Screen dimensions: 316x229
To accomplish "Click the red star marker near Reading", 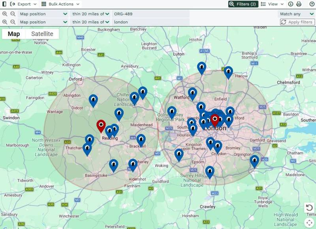I will pyautogui.click(x=101, y=125).
